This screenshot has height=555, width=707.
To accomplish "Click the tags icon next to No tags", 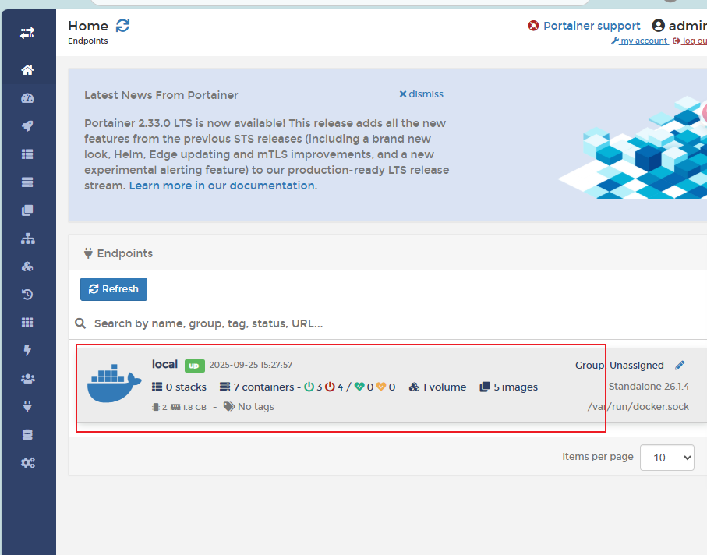I will point(229,407).
